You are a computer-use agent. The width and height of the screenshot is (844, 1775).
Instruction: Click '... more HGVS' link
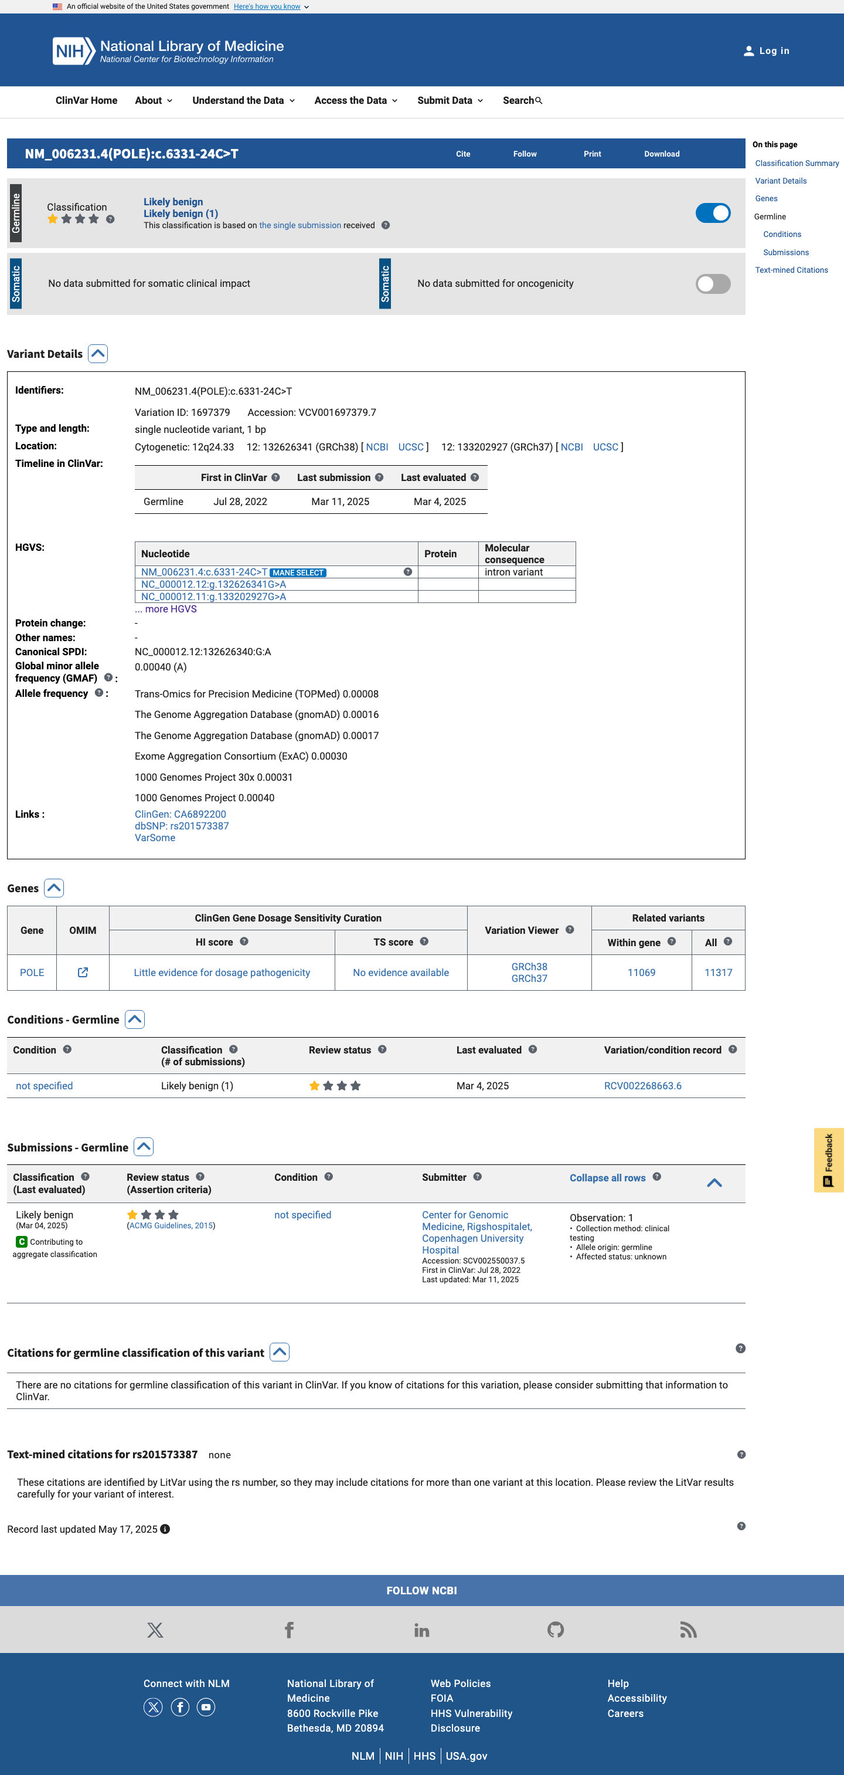166,609
